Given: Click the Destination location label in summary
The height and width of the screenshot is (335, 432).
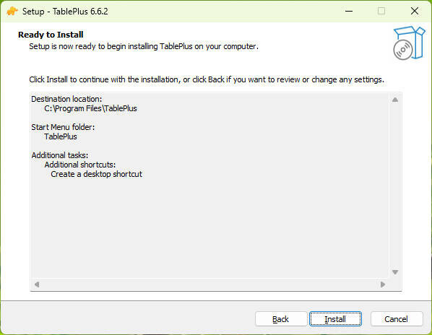Looking at the screenshot, I should tap(66, 99).
